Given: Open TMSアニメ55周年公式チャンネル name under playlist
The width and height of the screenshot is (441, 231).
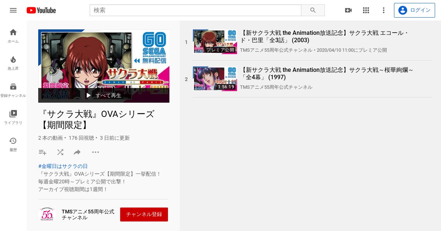Looking at the screenshot, I should pyautogui.click(x=88, y=214).
